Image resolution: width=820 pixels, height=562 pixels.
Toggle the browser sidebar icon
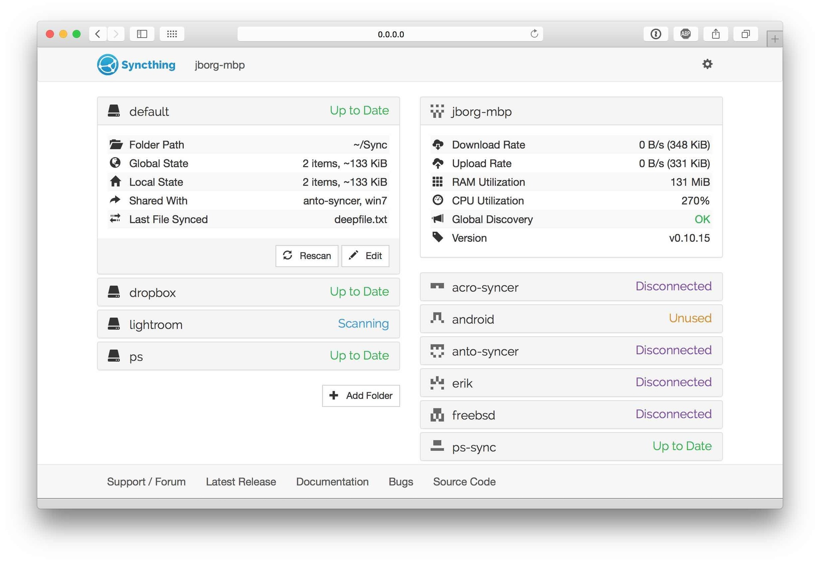(142, 34)
